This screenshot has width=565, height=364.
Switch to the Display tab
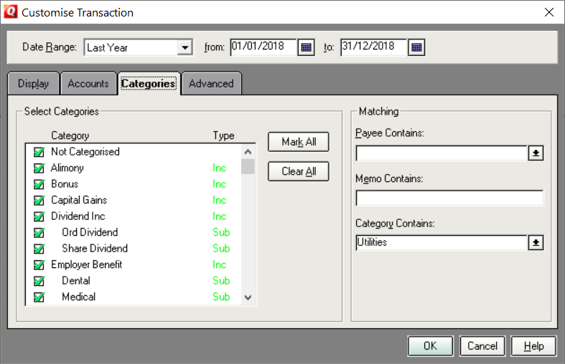(33, 84)
